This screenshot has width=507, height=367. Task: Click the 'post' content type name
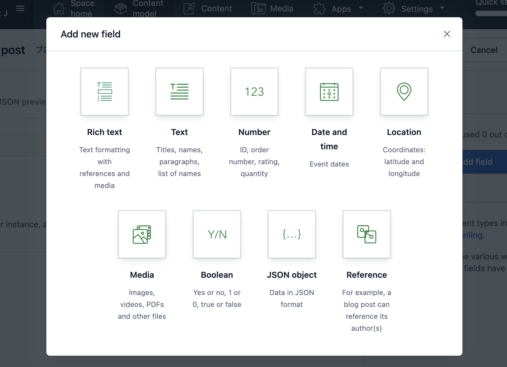13,50
